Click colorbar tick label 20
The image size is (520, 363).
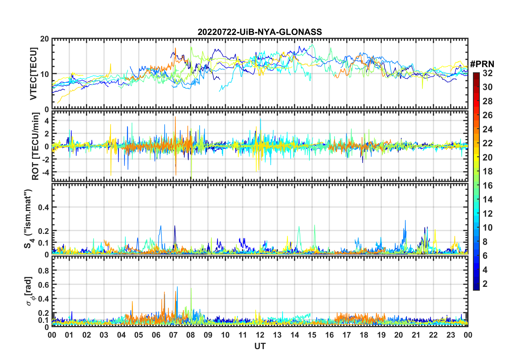487,157
